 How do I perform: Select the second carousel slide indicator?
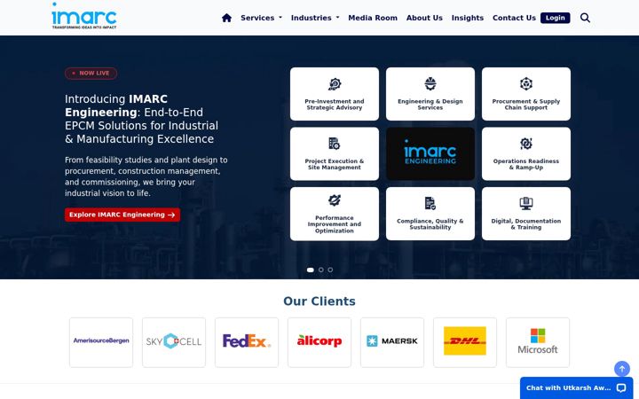tap(320, 270)
